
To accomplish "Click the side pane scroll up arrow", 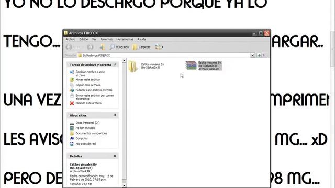I will 124,61.
